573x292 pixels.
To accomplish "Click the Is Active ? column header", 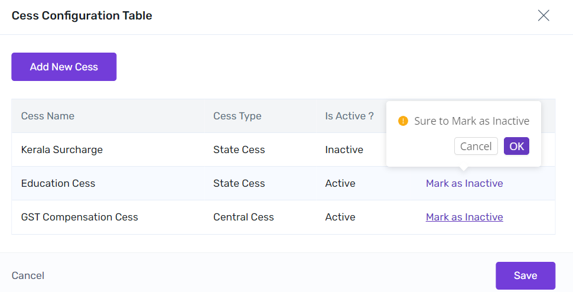I will (x=349, y=116).
